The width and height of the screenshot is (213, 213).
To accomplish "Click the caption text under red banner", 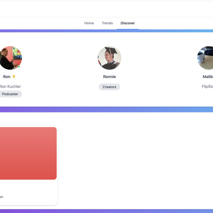I will coord(2,197).
